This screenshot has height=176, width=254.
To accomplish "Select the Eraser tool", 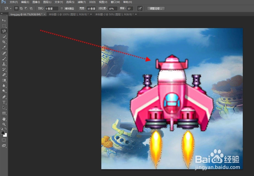I will 4,75.
